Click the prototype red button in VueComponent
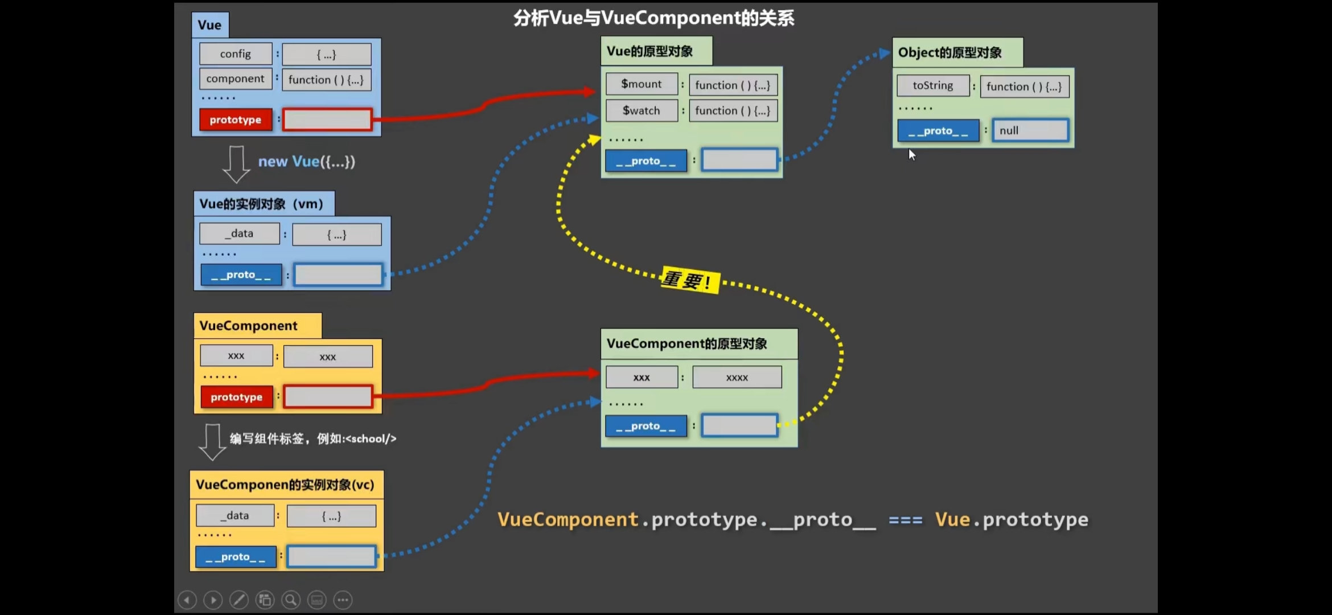Viewport: 1332px width, 615px height. [236, 397]
